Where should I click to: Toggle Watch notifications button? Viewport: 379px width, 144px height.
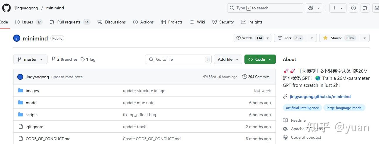(249, 38)
